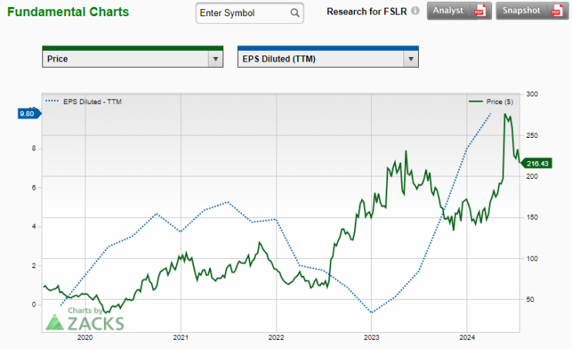Image resolution: width=572 pixels, height=349 pixels.
Task: Click the 6 left axis label
Action: (x=34, y=187)
